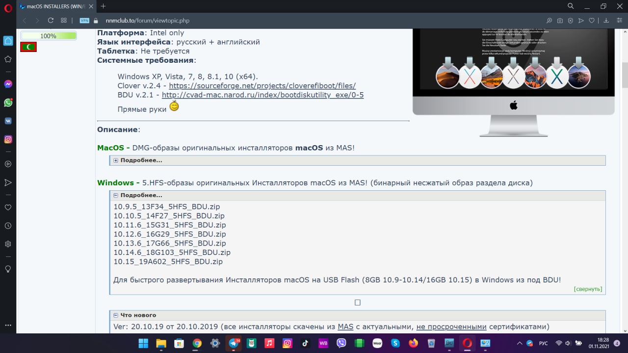Open WhatsApp in the Opera sidebar

coord(8,102)
